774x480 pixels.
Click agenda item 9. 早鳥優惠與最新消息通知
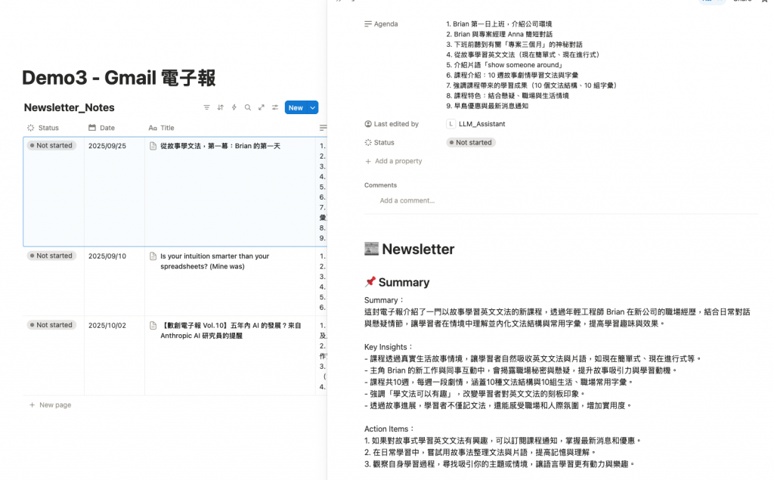(x=488, y=106)
